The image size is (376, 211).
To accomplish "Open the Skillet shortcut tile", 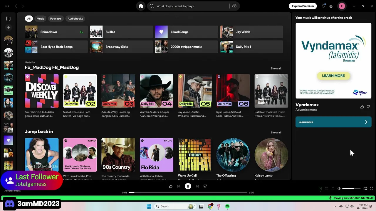I will click(121, 32).
